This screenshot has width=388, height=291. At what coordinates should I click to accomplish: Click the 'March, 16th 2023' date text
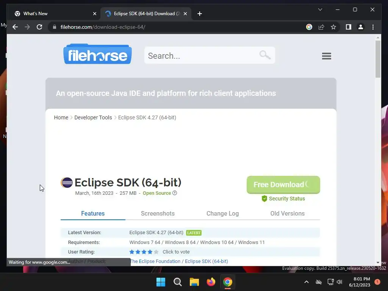94,193
